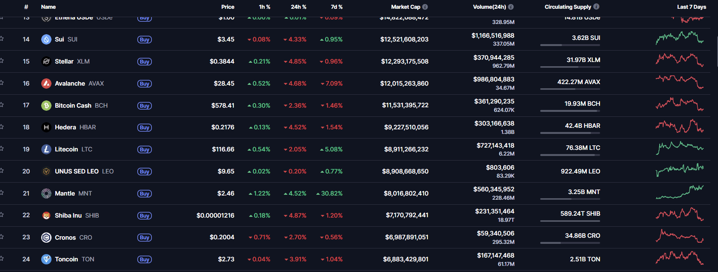
Task: Toggle the watchlist star for Litecoin
Action: [2, 149]
